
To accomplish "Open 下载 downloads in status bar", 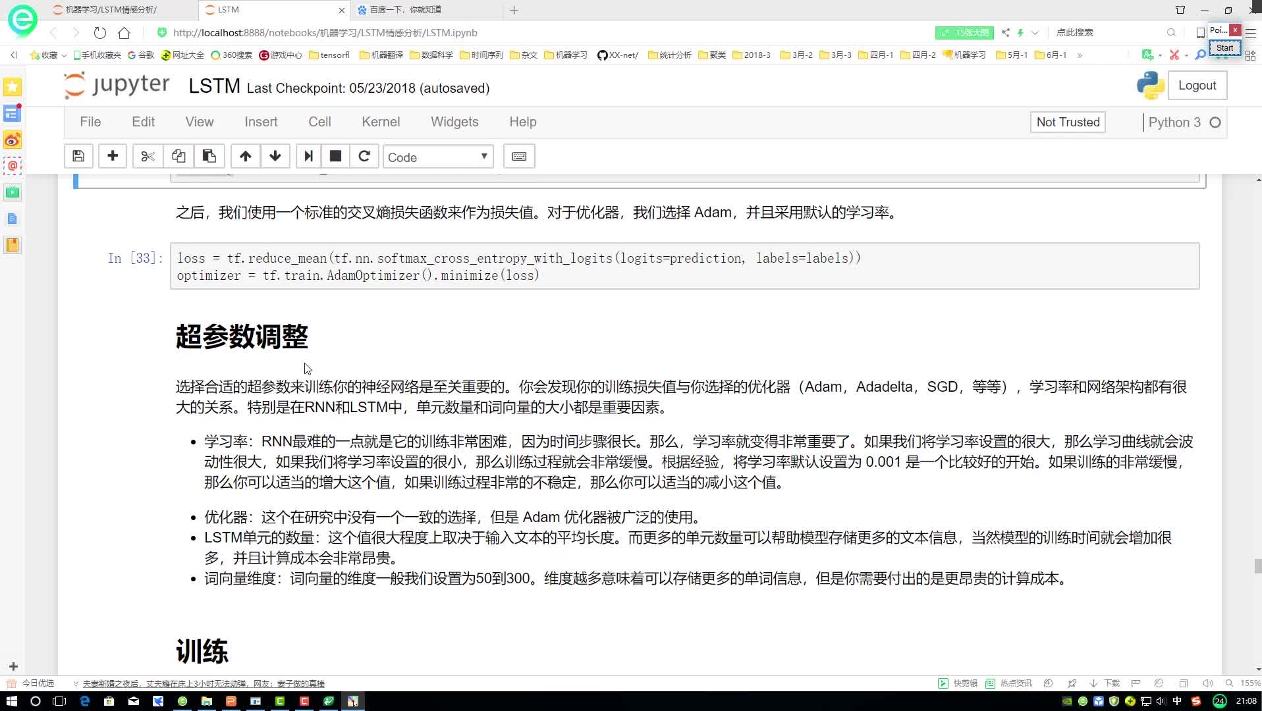I will tap(1105, 683).
